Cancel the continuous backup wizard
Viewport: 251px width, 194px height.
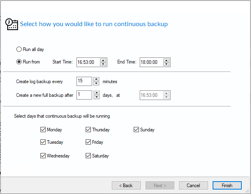[x=193, y=186]
